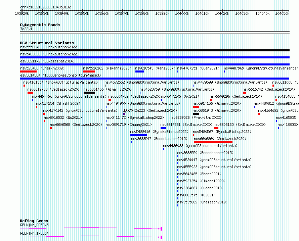Select nsv5643485 (Ebert2021) label
The height and width of the screenshot is (241, 299).
(199, 174)
